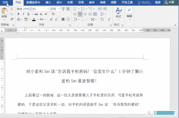Click the borders grid icon
Screen dimensions: 179x118
click(83, 19)
